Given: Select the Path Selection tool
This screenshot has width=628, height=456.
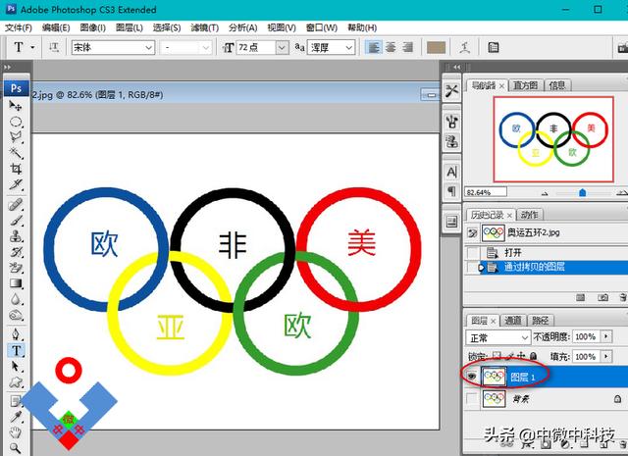Looking at the screenshot, I should click(x=16, y=367).
